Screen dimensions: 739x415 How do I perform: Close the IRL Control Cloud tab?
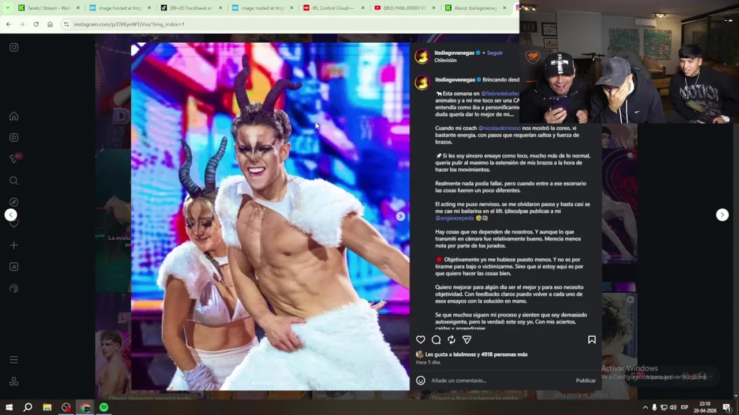point(362,8)
